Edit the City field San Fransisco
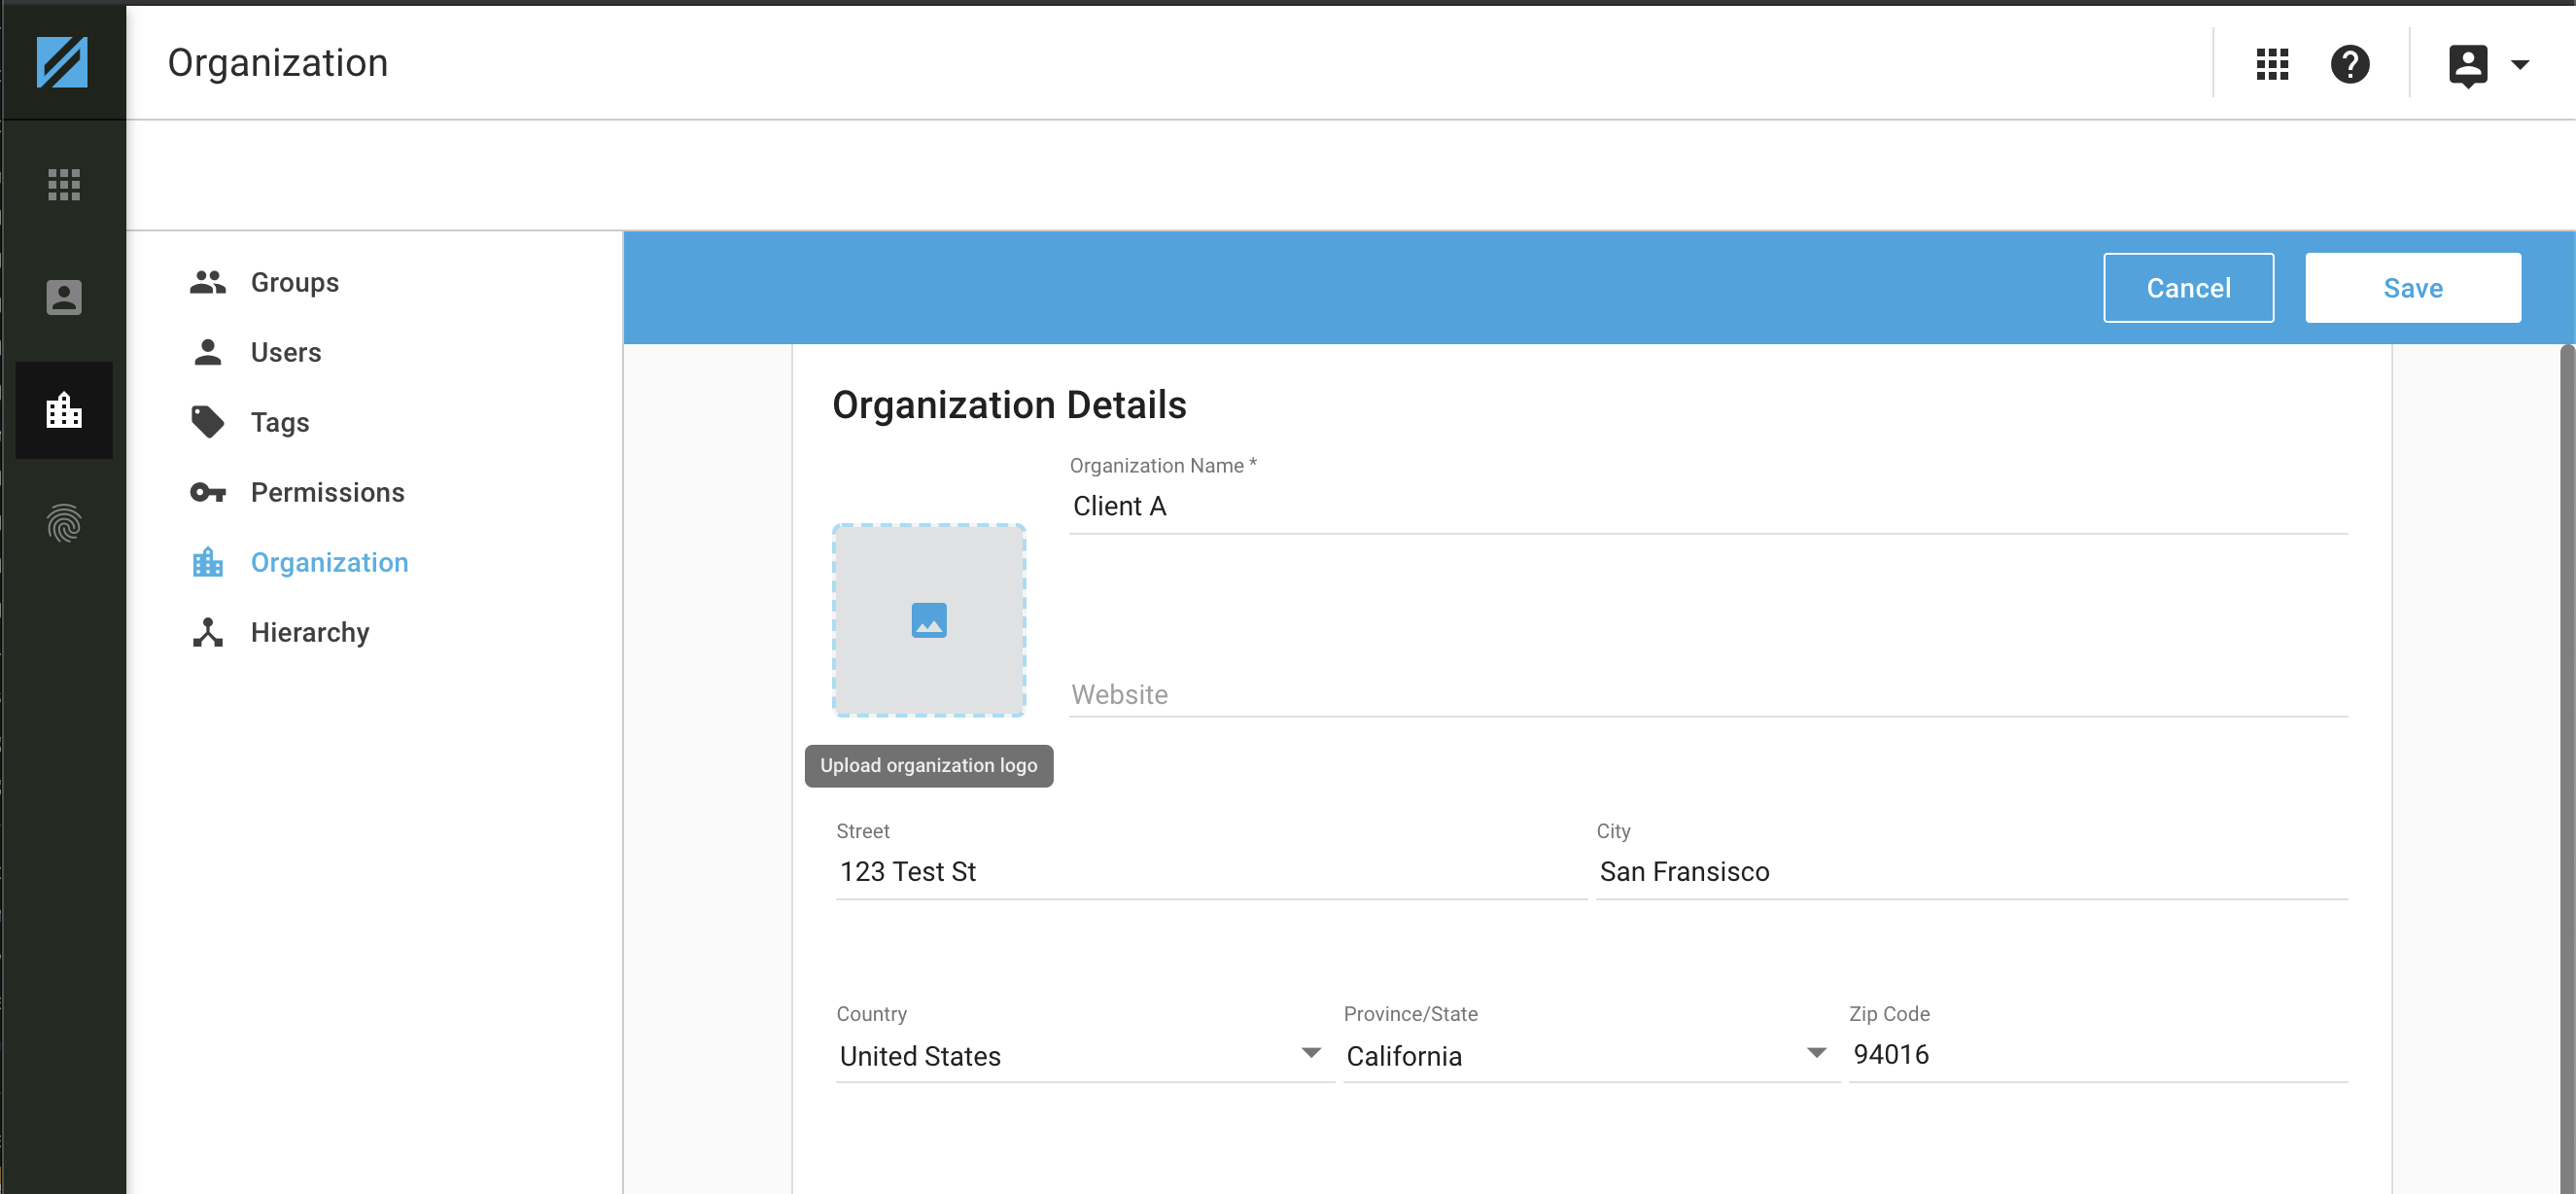2576x1194 pixels. pos(1971,872)
